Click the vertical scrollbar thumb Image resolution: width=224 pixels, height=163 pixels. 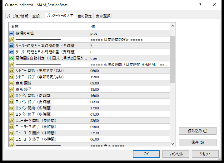pyautogui.click(x=172, y=60)
